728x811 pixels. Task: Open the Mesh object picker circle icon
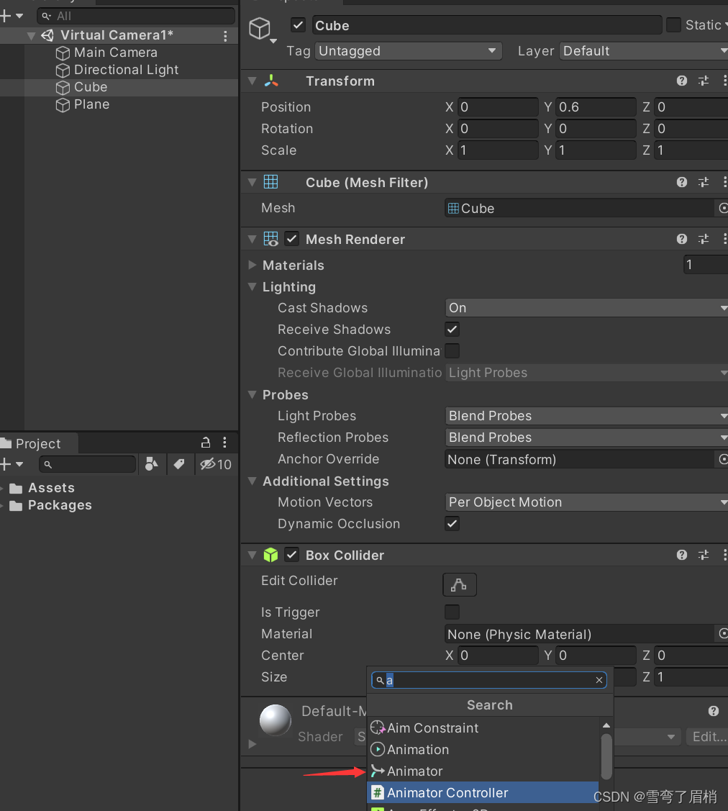coord(722,208)
